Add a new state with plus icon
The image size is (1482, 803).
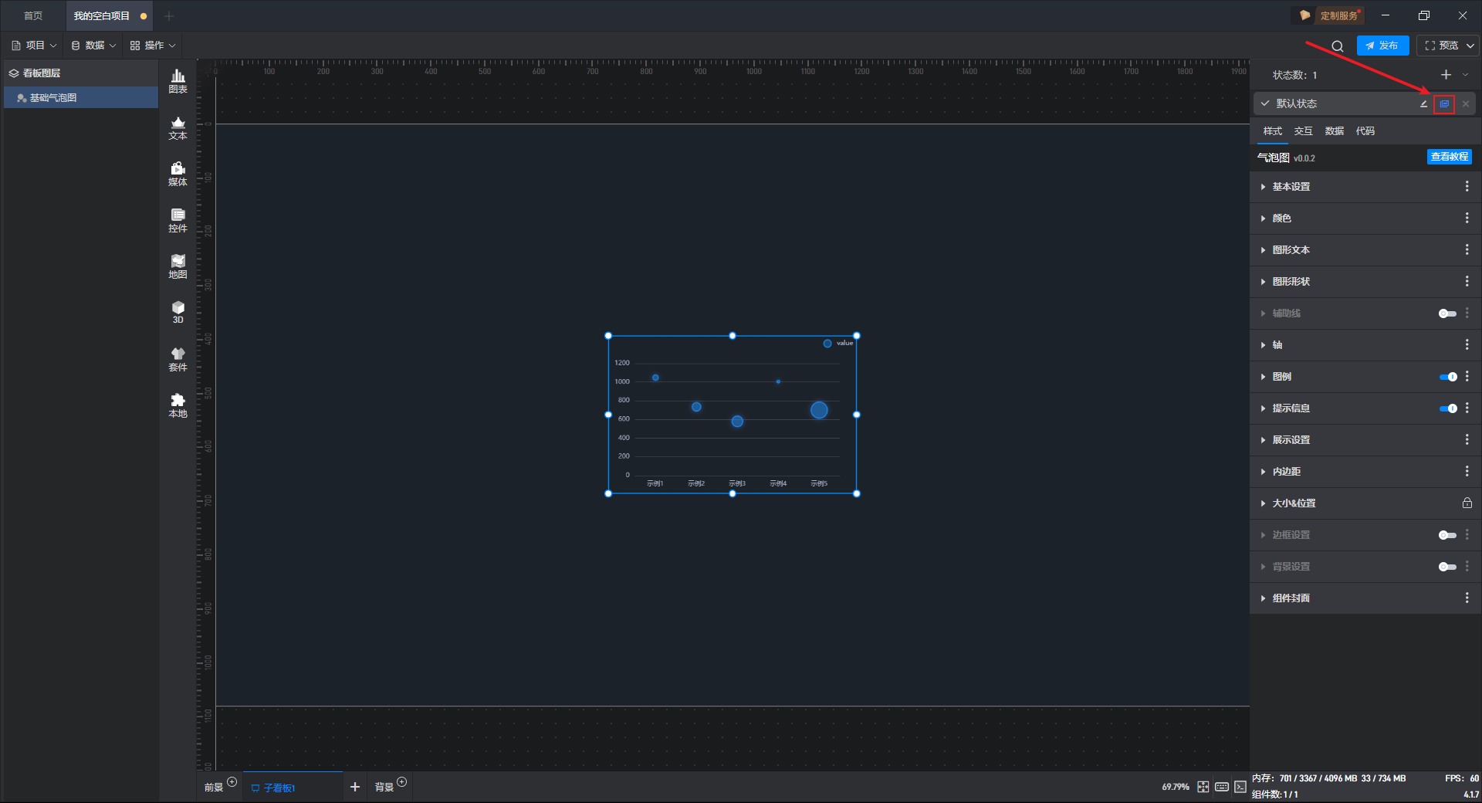1446,75
